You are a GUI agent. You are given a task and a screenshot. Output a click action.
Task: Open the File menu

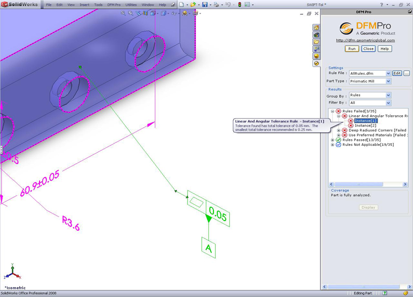pos(49,5)
